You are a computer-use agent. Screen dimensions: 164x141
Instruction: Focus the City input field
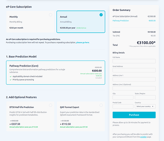(x=123, y=97)
